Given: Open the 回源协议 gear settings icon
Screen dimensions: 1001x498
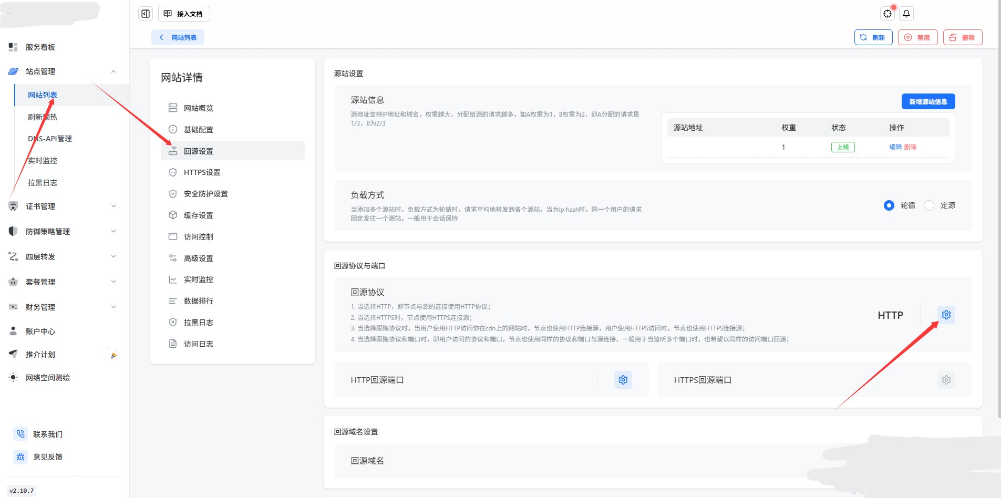Looking at the screenshot, I should [x=946, y=314].
